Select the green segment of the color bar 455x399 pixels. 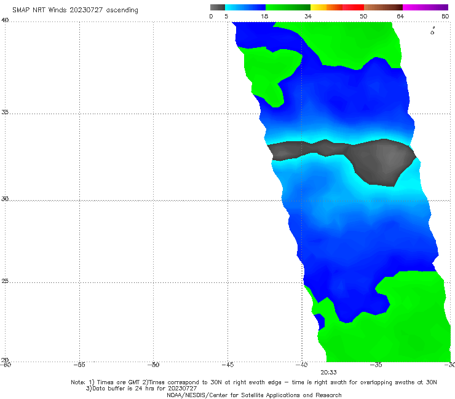[288, 7]
